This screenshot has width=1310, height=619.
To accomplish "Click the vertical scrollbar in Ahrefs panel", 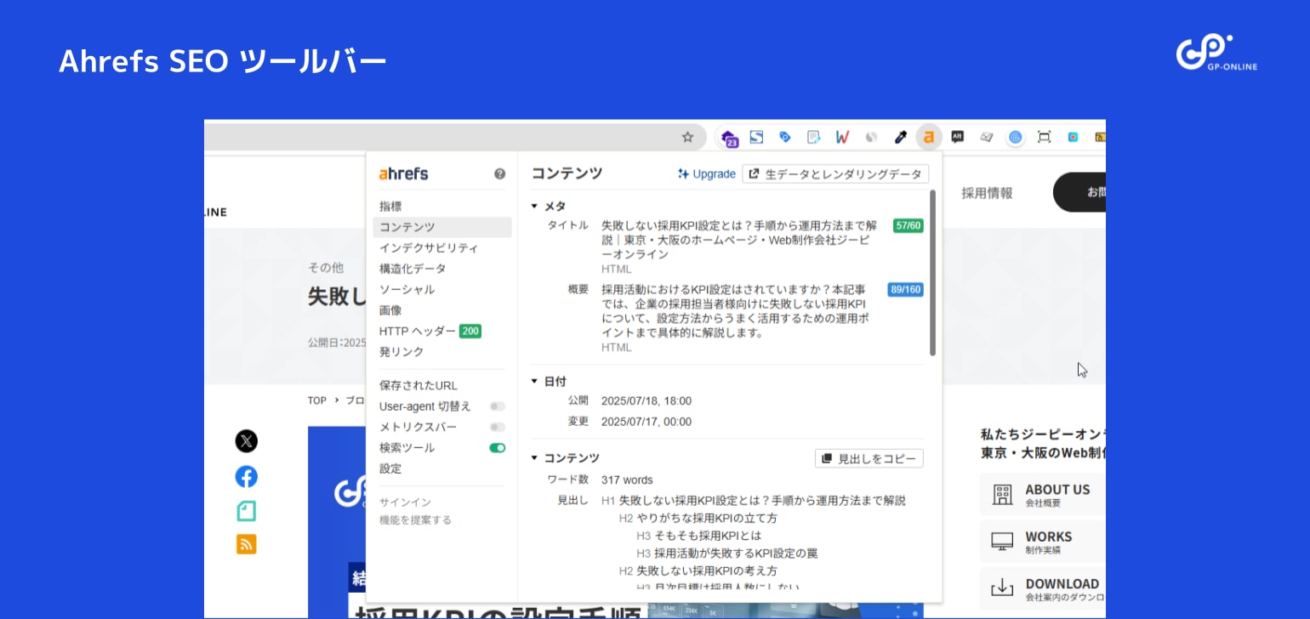I will click(x=932, y=272).
